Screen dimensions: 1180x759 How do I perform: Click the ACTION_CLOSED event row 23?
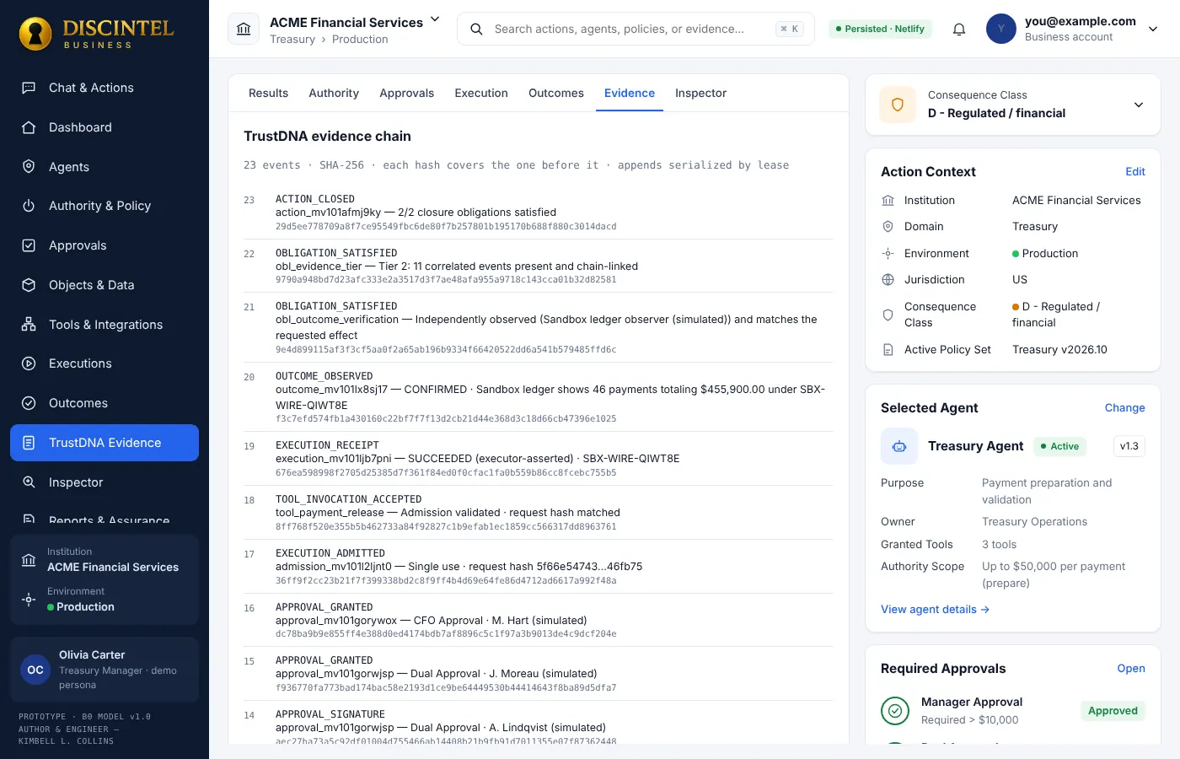[x=538, y=213]
